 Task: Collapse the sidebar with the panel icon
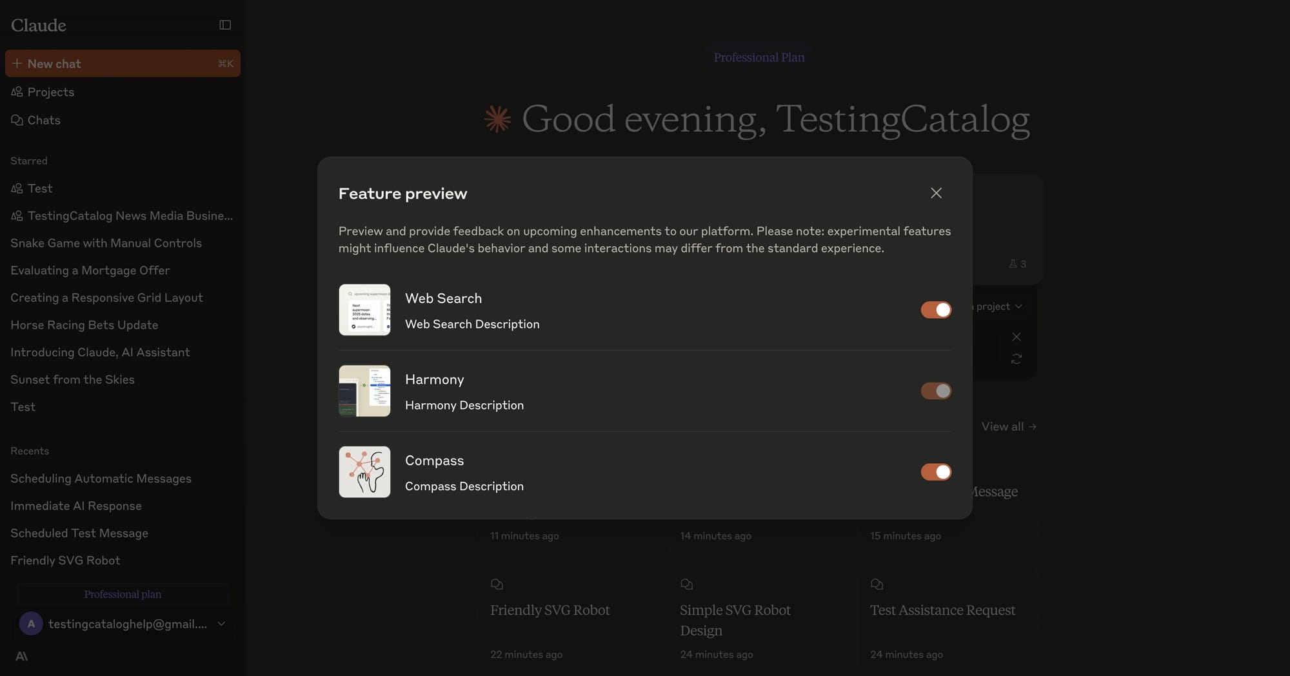[x=225, y=25]
